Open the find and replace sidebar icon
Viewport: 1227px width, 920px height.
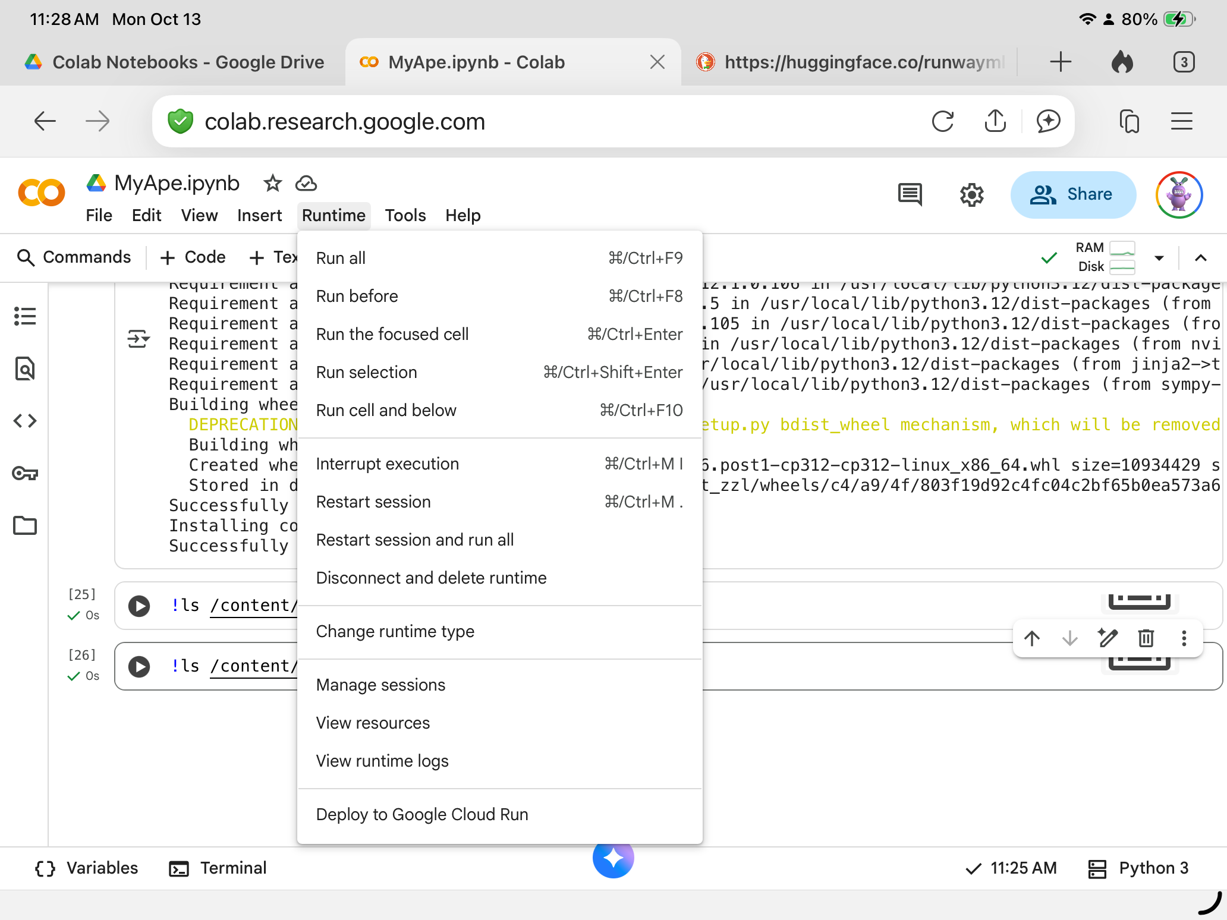pos(25,369)
